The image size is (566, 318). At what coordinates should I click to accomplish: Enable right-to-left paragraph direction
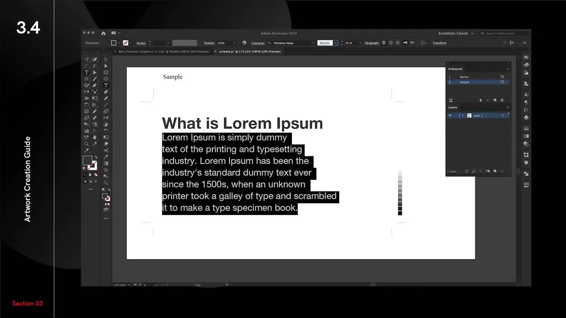tap(412, 43)
